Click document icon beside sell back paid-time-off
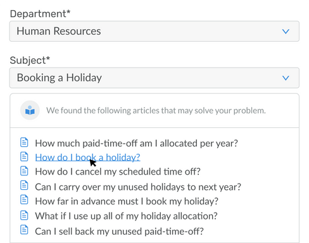The width and height of the screenshot is (309, 243). click(24, 230)
